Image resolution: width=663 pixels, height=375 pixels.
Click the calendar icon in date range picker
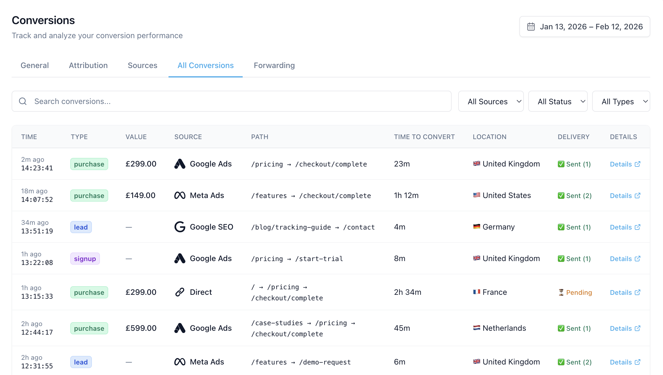pos(531,27)
